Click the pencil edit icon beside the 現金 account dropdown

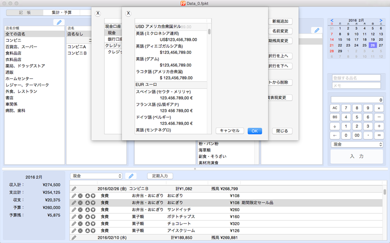131,176
